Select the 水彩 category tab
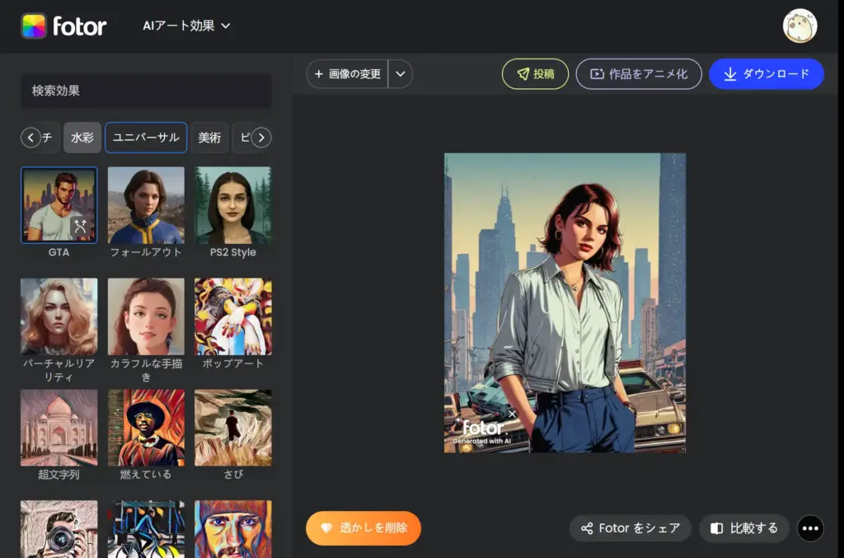Image resolution: width=844 pixels, height=558 pixels. click(82, 138)
